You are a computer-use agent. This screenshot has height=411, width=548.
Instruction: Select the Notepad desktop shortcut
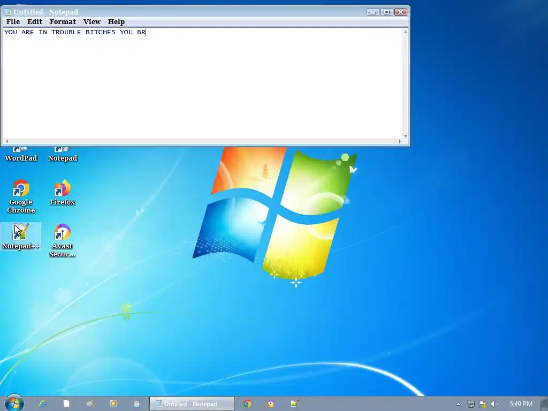tap(63, 155)
